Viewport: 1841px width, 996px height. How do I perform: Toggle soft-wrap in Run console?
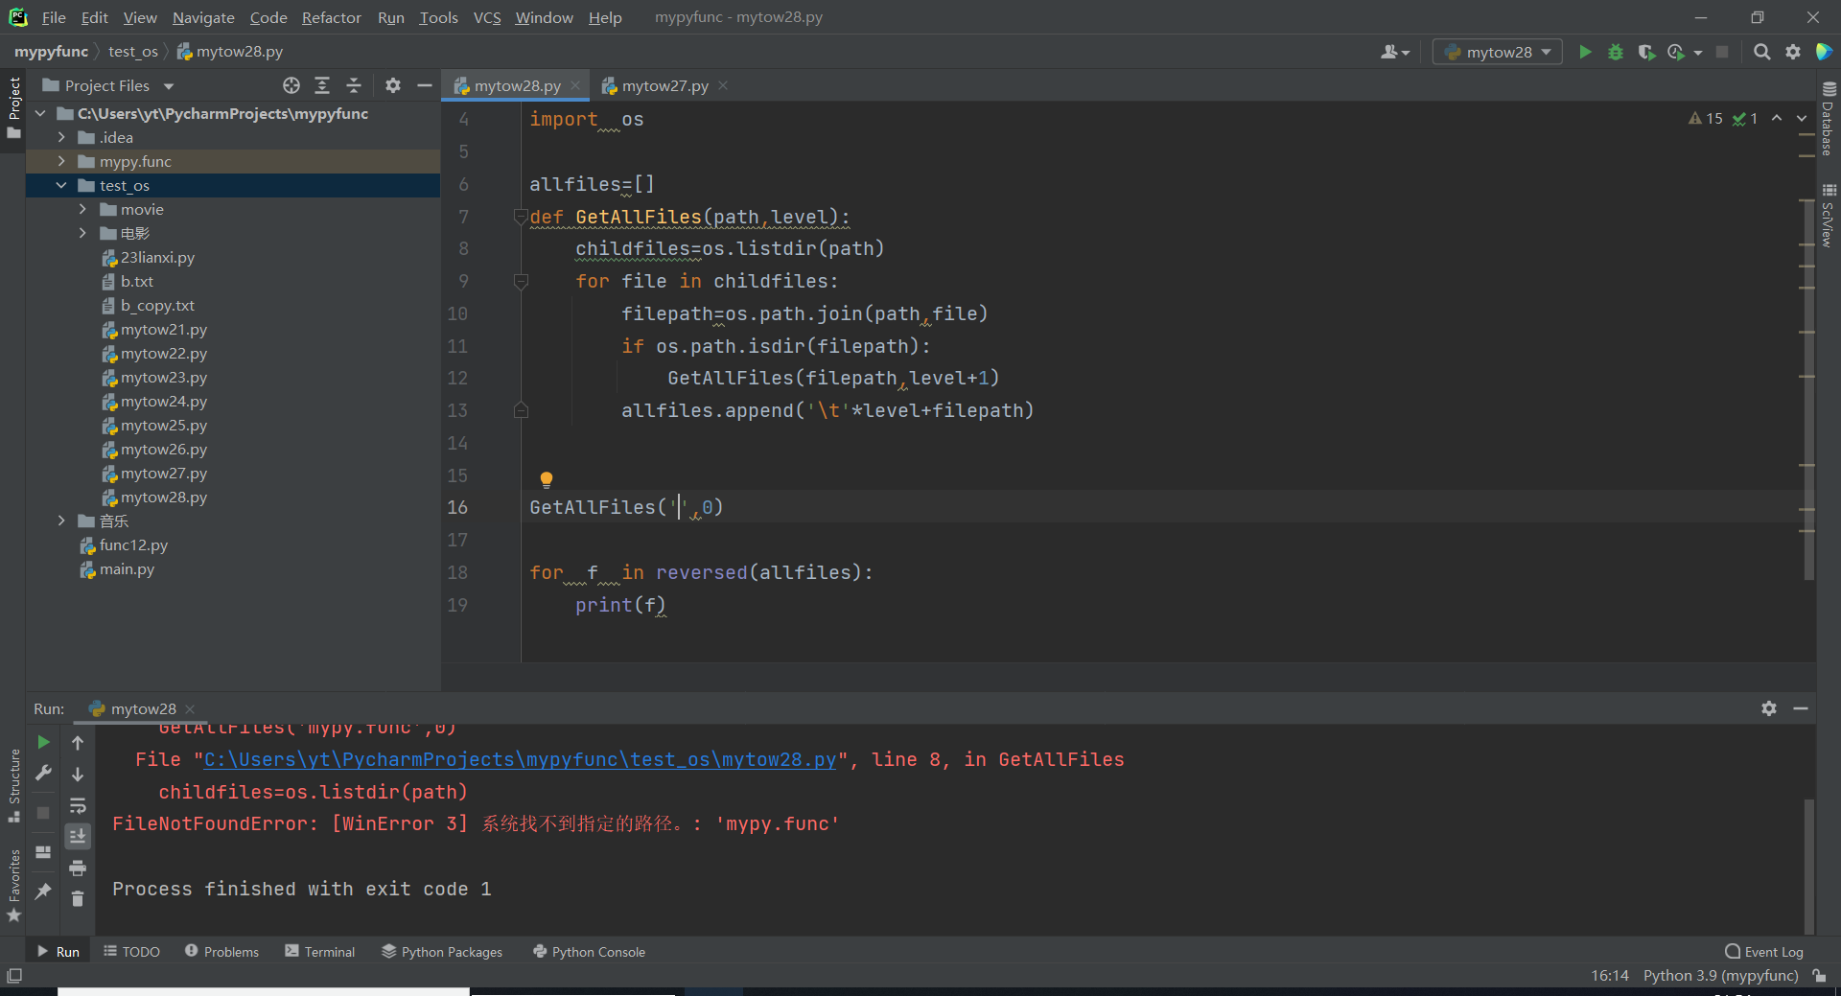[x=78, y=805]
